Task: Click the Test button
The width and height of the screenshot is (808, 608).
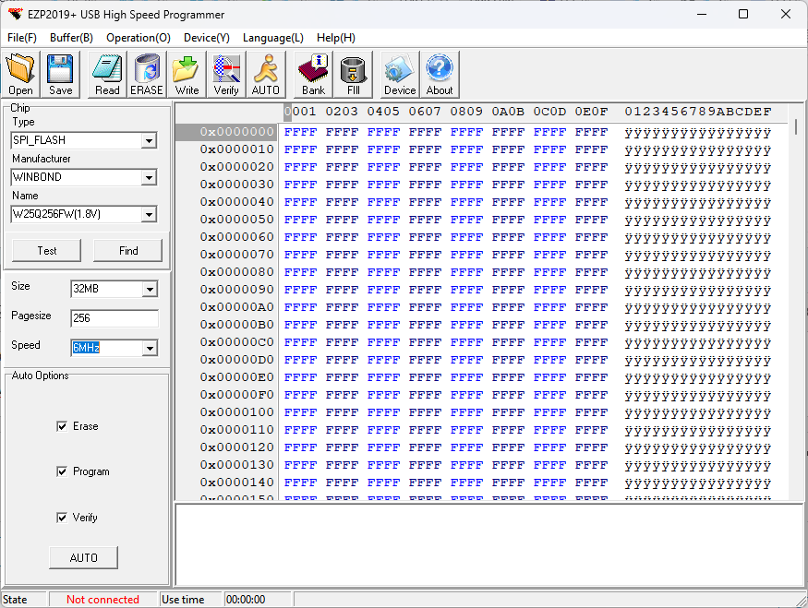Action: tap(47, 251)
